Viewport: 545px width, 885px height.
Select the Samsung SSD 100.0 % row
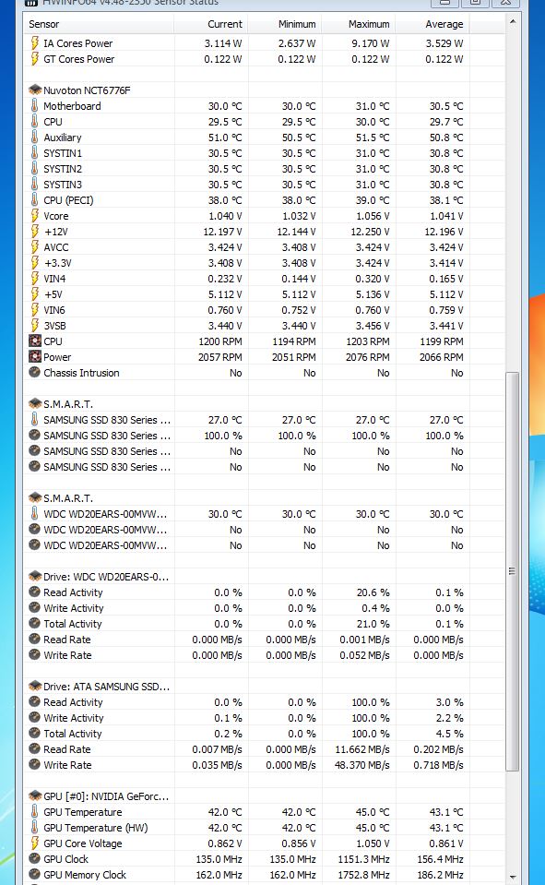(247, 436)
